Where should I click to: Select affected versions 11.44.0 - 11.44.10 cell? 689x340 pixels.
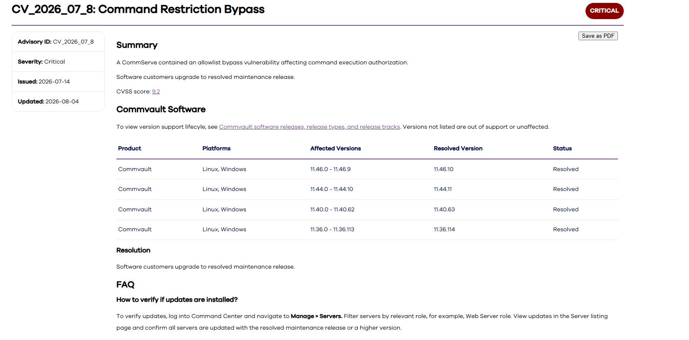pos(332,189)
